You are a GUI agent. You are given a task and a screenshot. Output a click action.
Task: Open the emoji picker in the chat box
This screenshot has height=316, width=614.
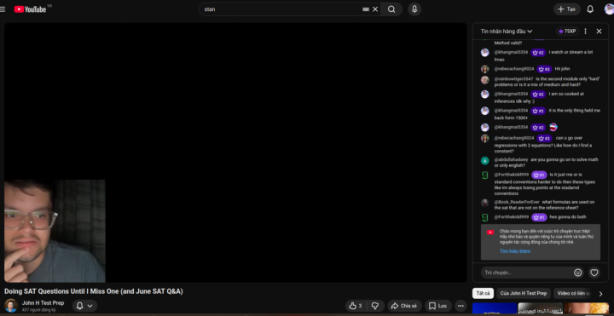click(x=578, y=273)
